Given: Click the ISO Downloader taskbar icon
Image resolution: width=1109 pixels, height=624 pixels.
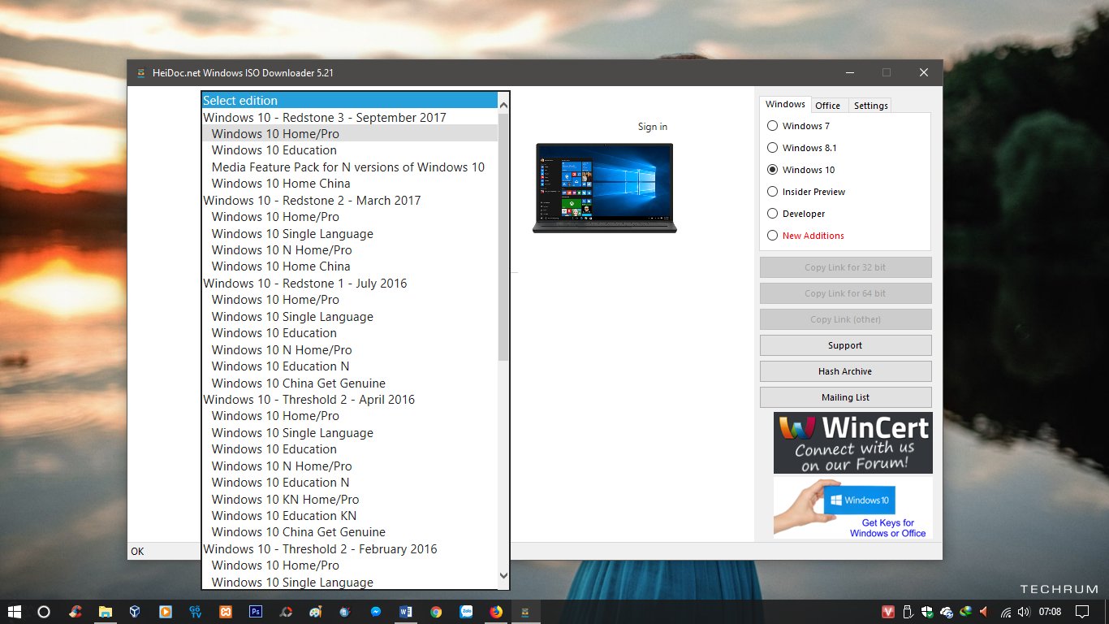Looking at the screenshot, I should pos(526,612).
